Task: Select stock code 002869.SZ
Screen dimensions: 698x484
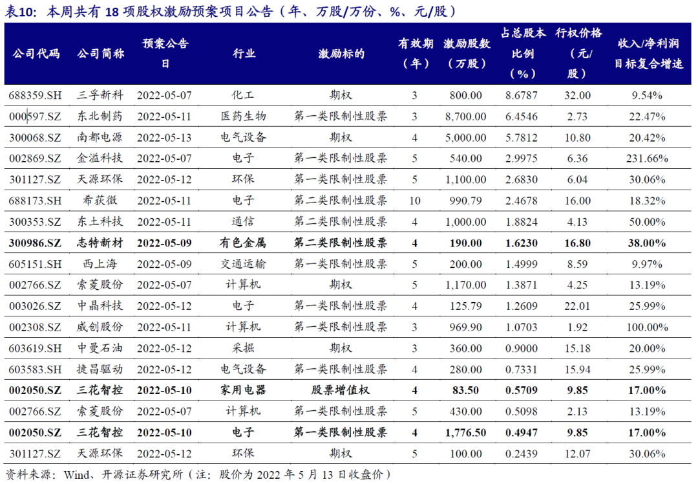Action: (35, 159)
